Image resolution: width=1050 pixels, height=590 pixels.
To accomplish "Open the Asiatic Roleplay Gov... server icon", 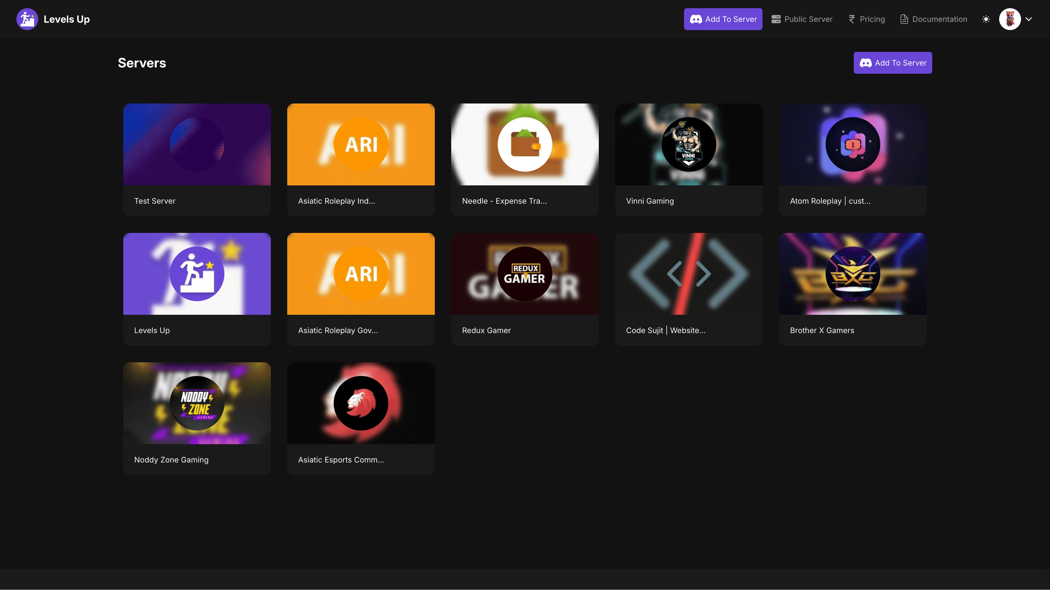I will (361, 274).
